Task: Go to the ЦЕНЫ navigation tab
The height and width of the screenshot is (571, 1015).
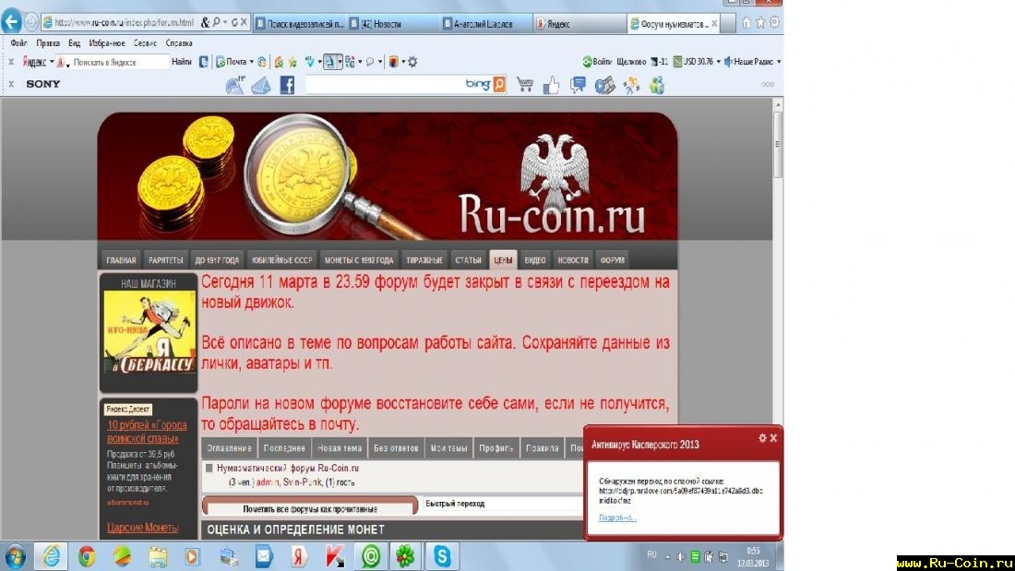Action: [x=503, y=260]
